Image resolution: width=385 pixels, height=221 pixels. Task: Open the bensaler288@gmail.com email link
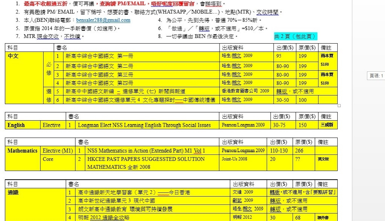(103, 20)
